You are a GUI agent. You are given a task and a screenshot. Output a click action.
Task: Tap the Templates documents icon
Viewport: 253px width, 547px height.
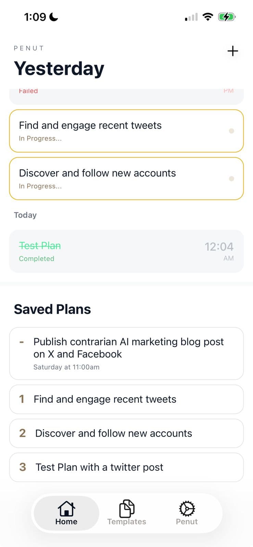127,508
